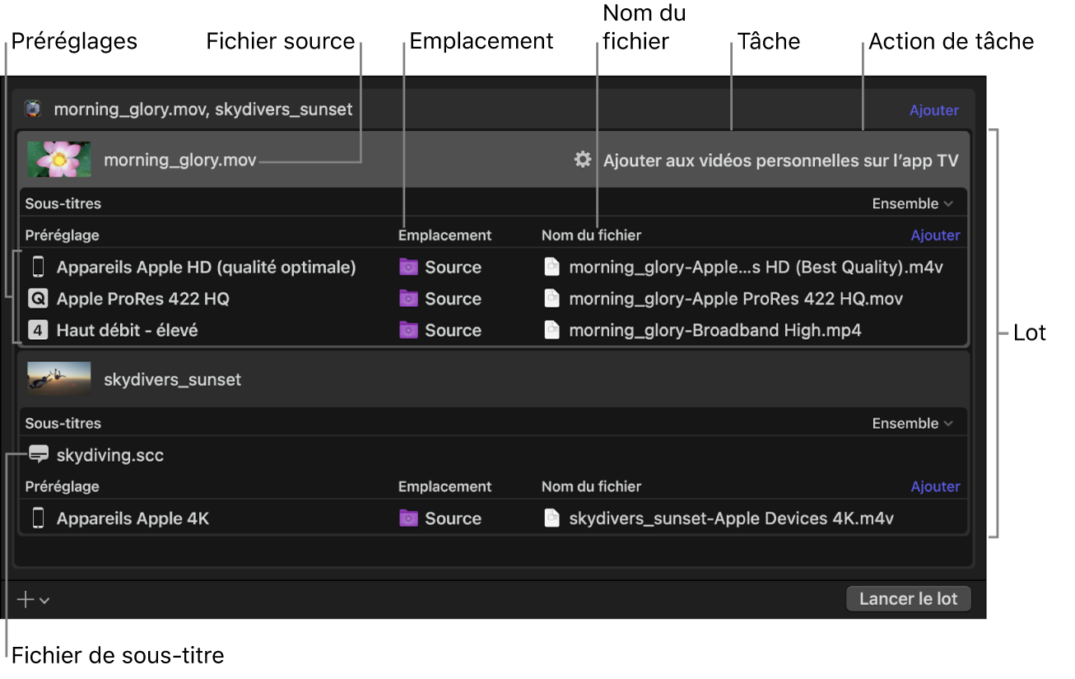
Task: Open the plus add menu at bottom left
Action: click(33, 600)
